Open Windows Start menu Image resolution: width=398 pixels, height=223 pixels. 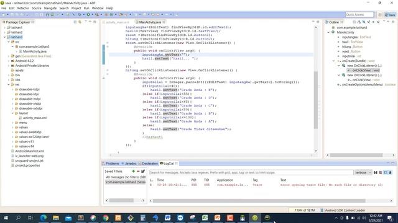coord(6,217)
